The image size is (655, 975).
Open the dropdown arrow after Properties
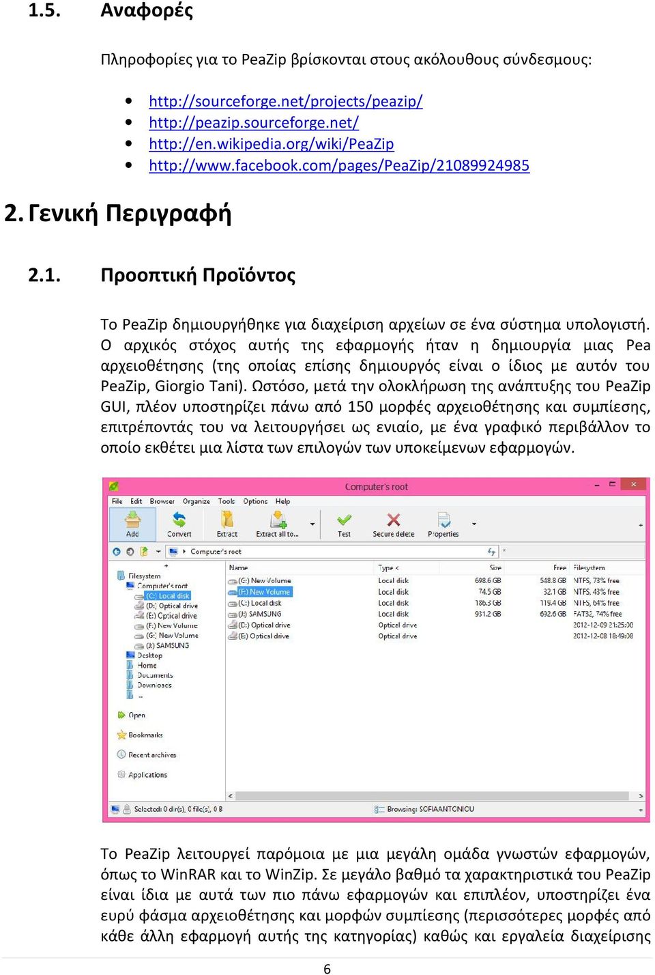pos(474,524)
